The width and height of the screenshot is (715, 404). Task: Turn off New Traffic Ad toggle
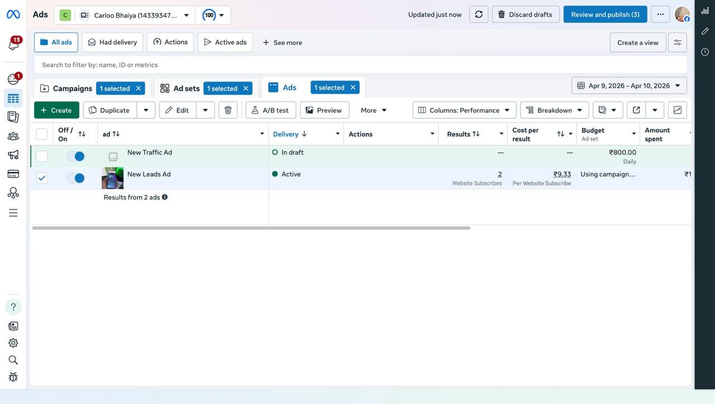(75, 156)
